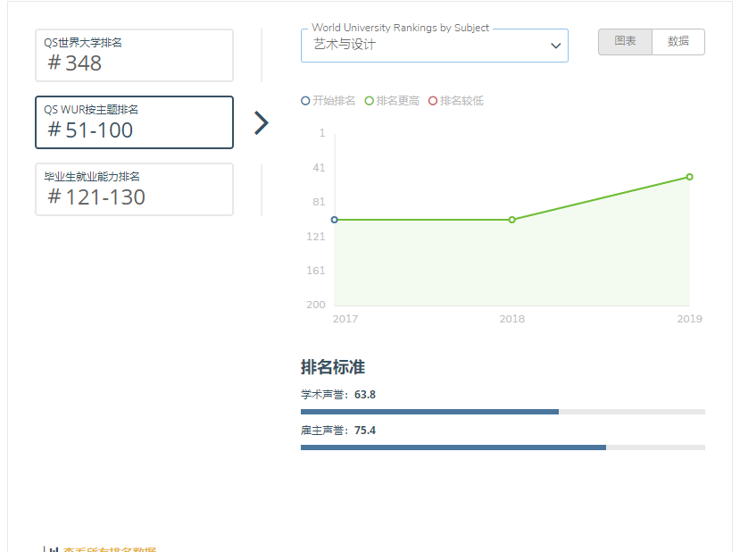Screen dimensions: 740x552
Task: Click the red 排名较低 legend circle
Action: (433, 101)
